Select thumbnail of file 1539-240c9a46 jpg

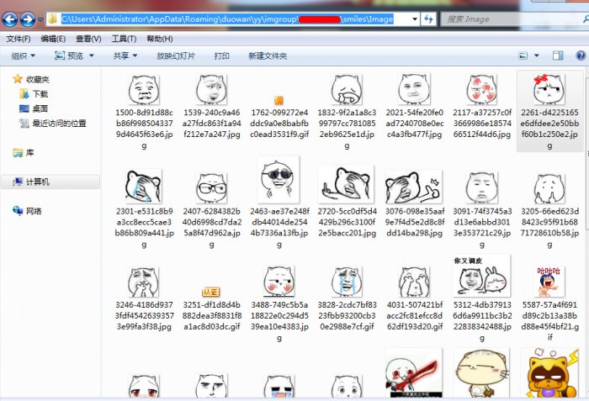point(211,90)
